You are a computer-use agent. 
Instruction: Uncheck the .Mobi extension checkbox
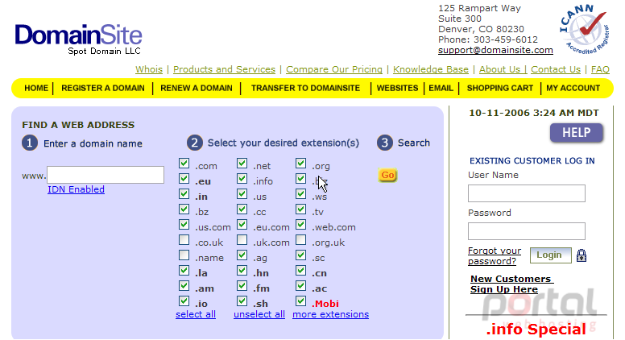pyautogui.click(x=301, y=301)
